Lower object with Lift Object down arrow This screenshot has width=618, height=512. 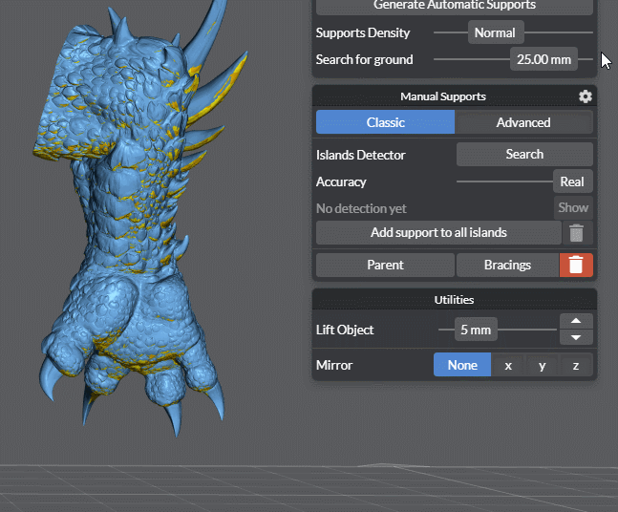click(576, 337)
